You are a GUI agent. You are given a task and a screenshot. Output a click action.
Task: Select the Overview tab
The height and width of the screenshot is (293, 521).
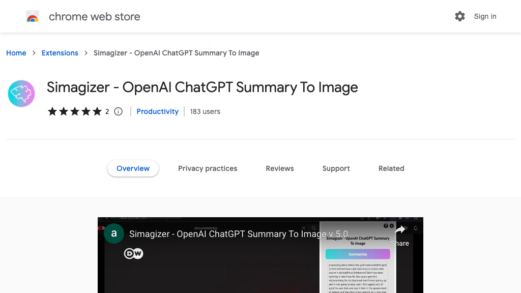tap(133, 168)
